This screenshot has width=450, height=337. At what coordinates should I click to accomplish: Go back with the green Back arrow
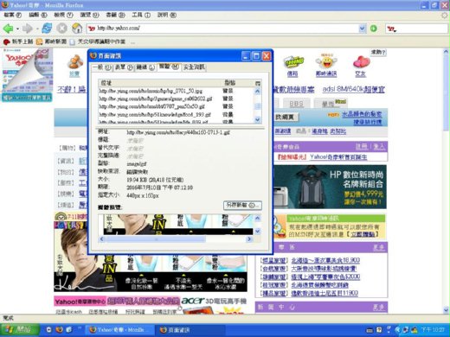[x=8, y=29]
